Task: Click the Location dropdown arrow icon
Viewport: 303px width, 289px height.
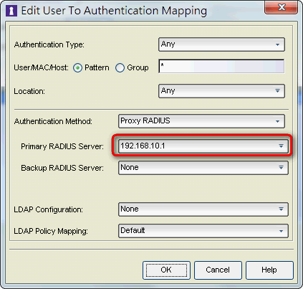Action: [x=277, y=91]
